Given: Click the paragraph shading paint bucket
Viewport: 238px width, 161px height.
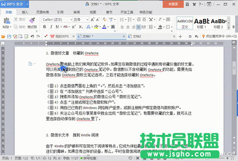Looking at the screenshot, I should tap(160, 27).
